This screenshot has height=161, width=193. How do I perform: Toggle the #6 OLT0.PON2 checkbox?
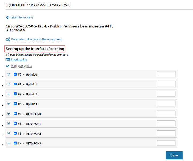coord(15,133)
